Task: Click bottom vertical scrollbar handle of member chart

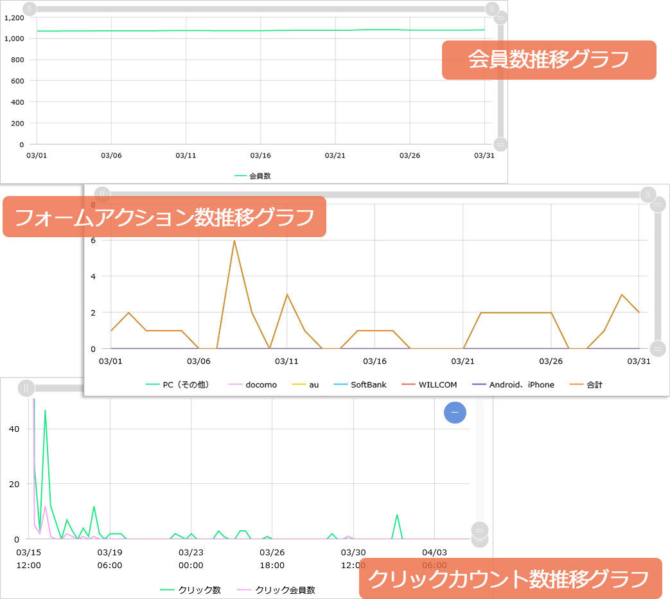Action: tap(500, 144)
